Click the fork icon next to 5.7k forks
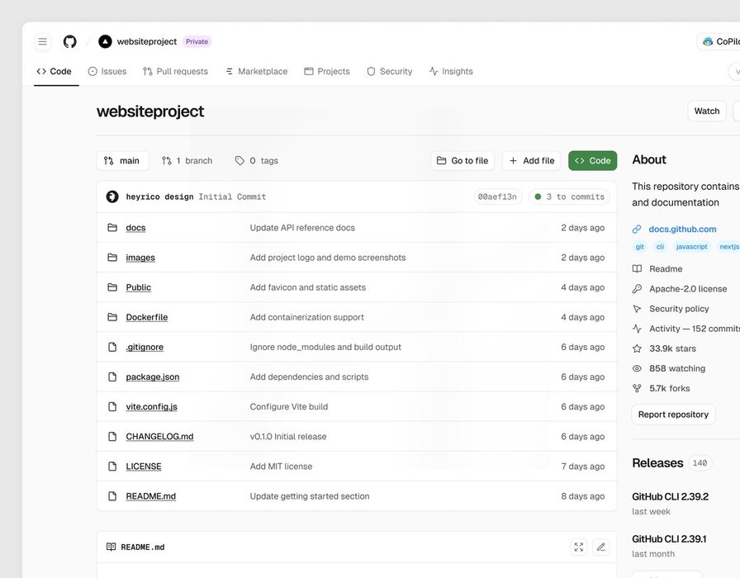This screenshot has height=578, width=740. (x=637, y=388)
